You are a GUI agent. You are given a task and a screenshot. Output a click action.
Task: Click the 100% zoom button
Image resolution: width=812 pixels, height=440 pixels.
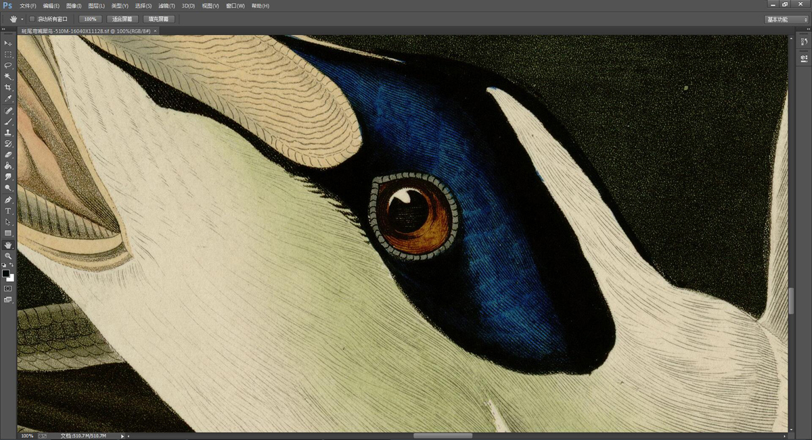pyautogui.click(x=90, y=19)
